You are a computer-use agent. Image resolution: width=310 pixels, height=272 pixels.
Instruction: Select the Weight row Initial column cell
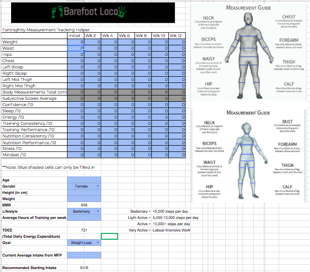[75, 42]
